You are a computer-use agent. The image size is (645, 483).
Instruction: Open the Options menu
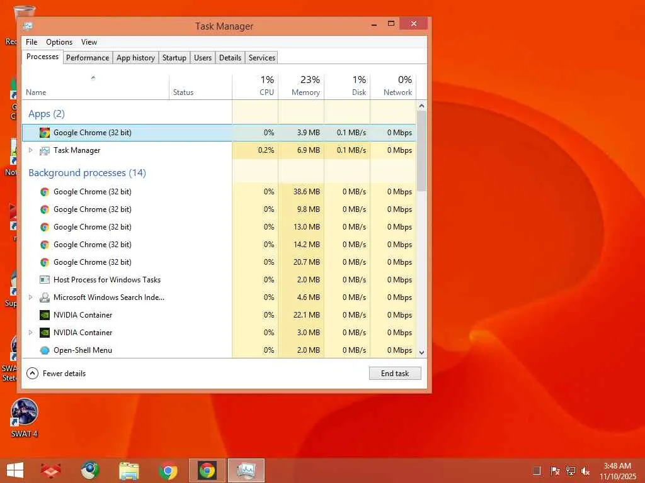(59, 42)
